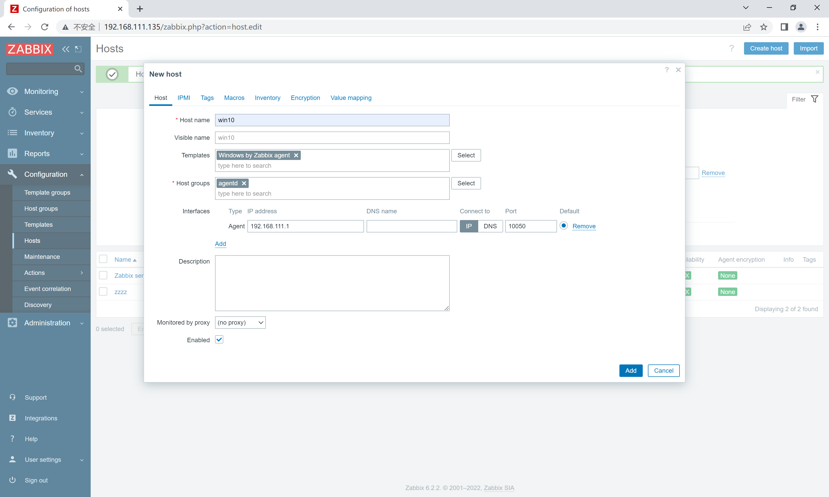Bookmark this page with the star icon
Image resolution: width=829 pixels, height=497 pixels.
[763, 27]
